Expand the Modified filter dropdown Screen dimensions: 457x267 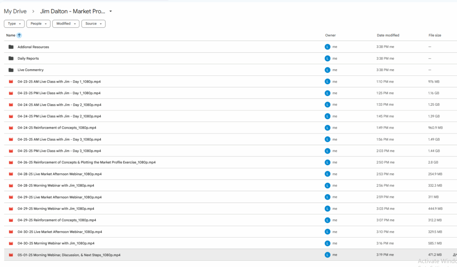[x=66, y=24]
